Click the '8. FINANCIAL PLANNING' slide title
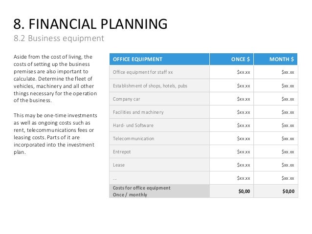Screen dimensions: 312x234 pos(90,24)
